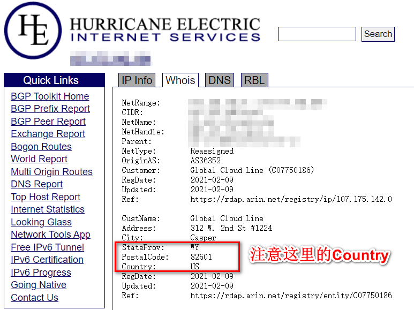Click the Search button

tap(378, 34)
